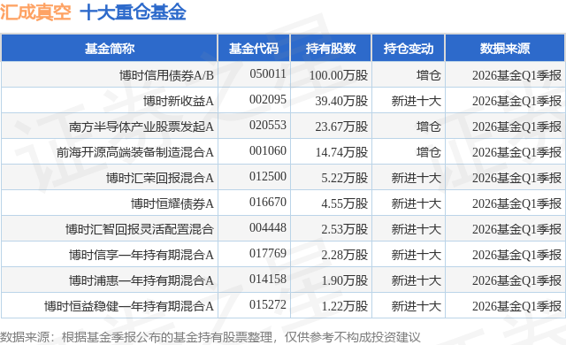Image resolution: width=566 pixels, height=345 pixels.
Task: Click fund code 012500
Action: click(268, 176)
